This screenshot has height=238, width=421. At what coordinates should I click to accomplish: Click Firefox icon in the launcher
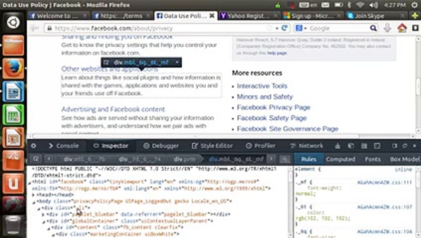tap(13, 68)
